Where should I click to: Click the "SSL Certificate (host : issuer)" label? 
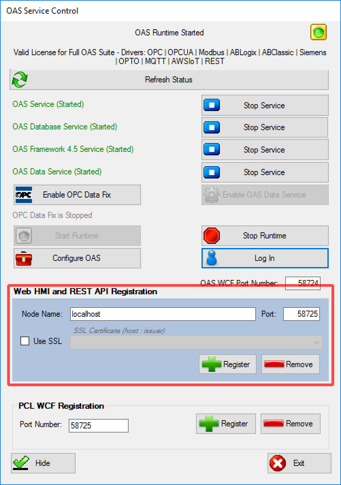(x=119, y=330)
